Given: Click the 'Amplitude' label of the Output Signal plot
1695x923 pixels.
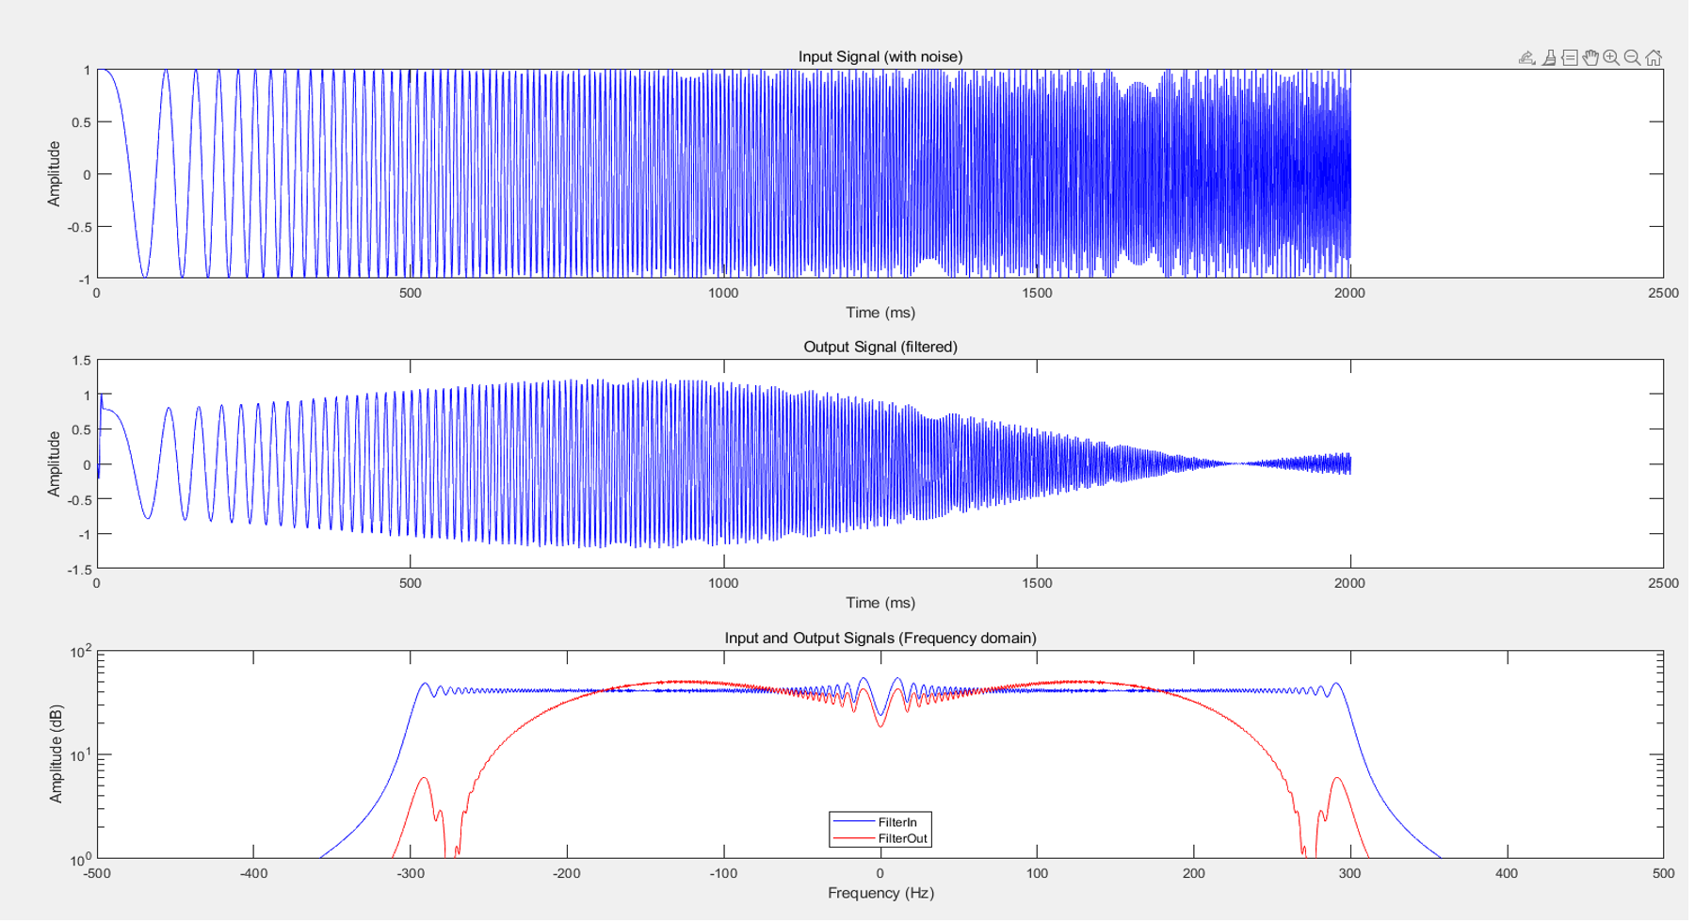Looking at the screenshot, I should pyautogui.click(x=54, y=464).
